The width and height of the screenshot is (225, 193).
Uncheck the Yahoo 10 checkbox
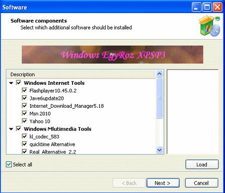pyautogui.click(x=25, y=121)
